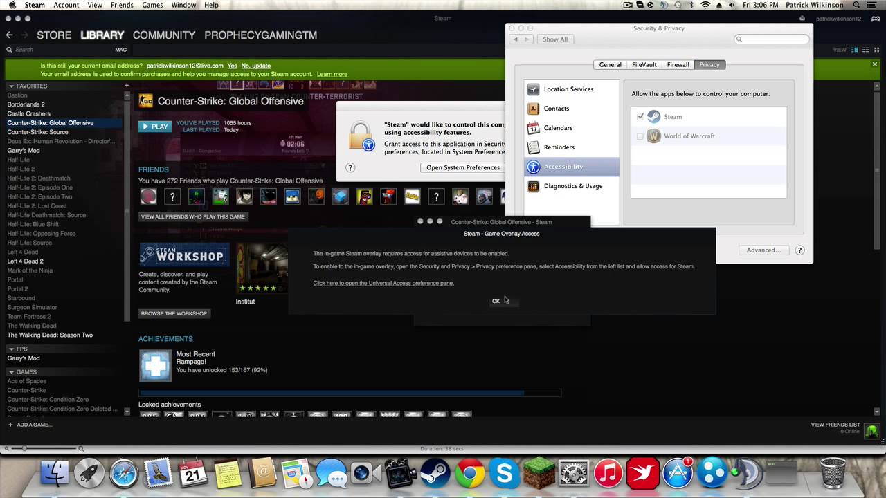886x498 pixels.
Task: Go back with Steam's back arrow
Action: point(9,35)
